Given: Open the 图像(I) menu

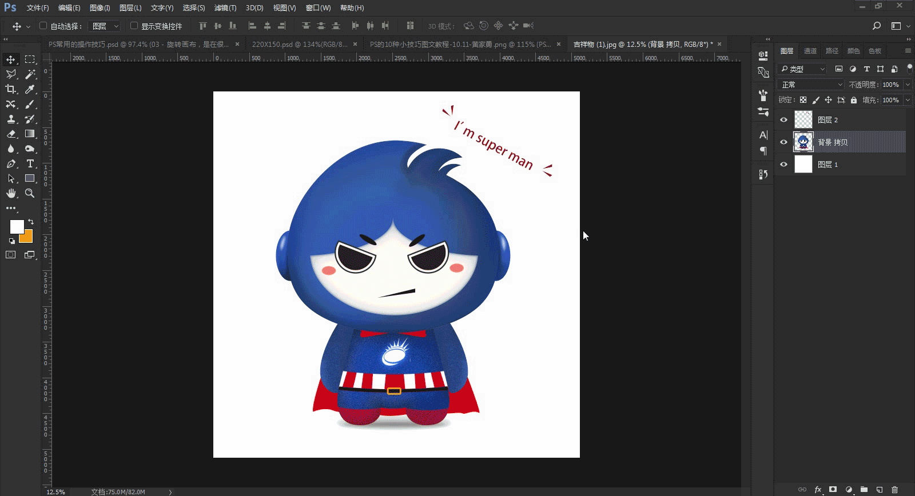Looking at the screenshot, I should pyautogui.click(x=100, y=8).
